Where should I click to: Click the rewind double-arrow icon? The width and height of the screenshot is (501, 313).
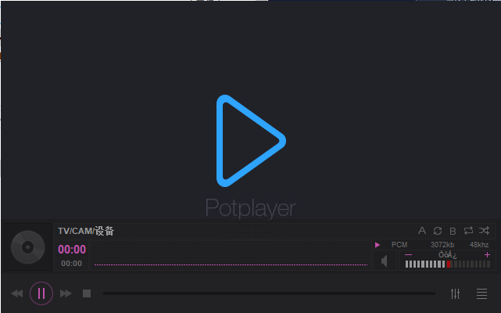tap(17, 293)
